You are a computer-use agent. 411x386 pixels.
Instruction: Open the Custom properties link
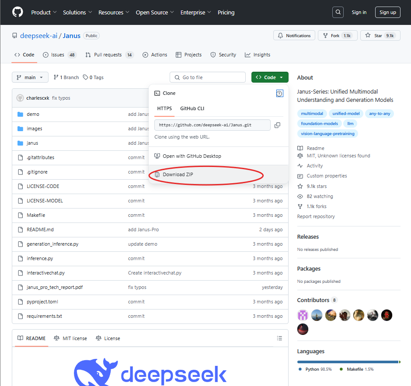(x=322, y=176)
